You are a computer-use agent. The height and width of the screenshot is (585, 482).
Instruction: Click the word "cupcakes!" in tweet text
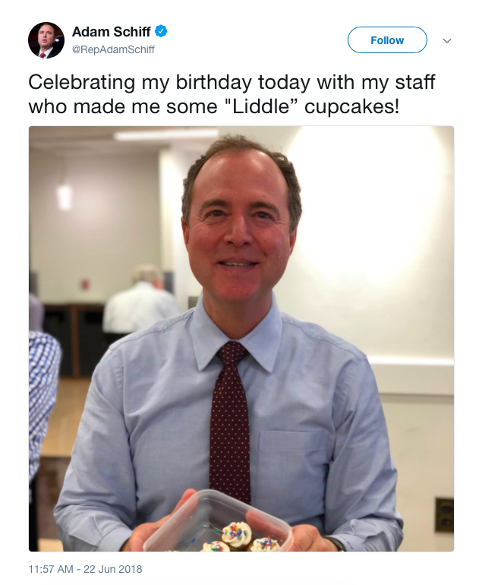[x=352, y=107]
